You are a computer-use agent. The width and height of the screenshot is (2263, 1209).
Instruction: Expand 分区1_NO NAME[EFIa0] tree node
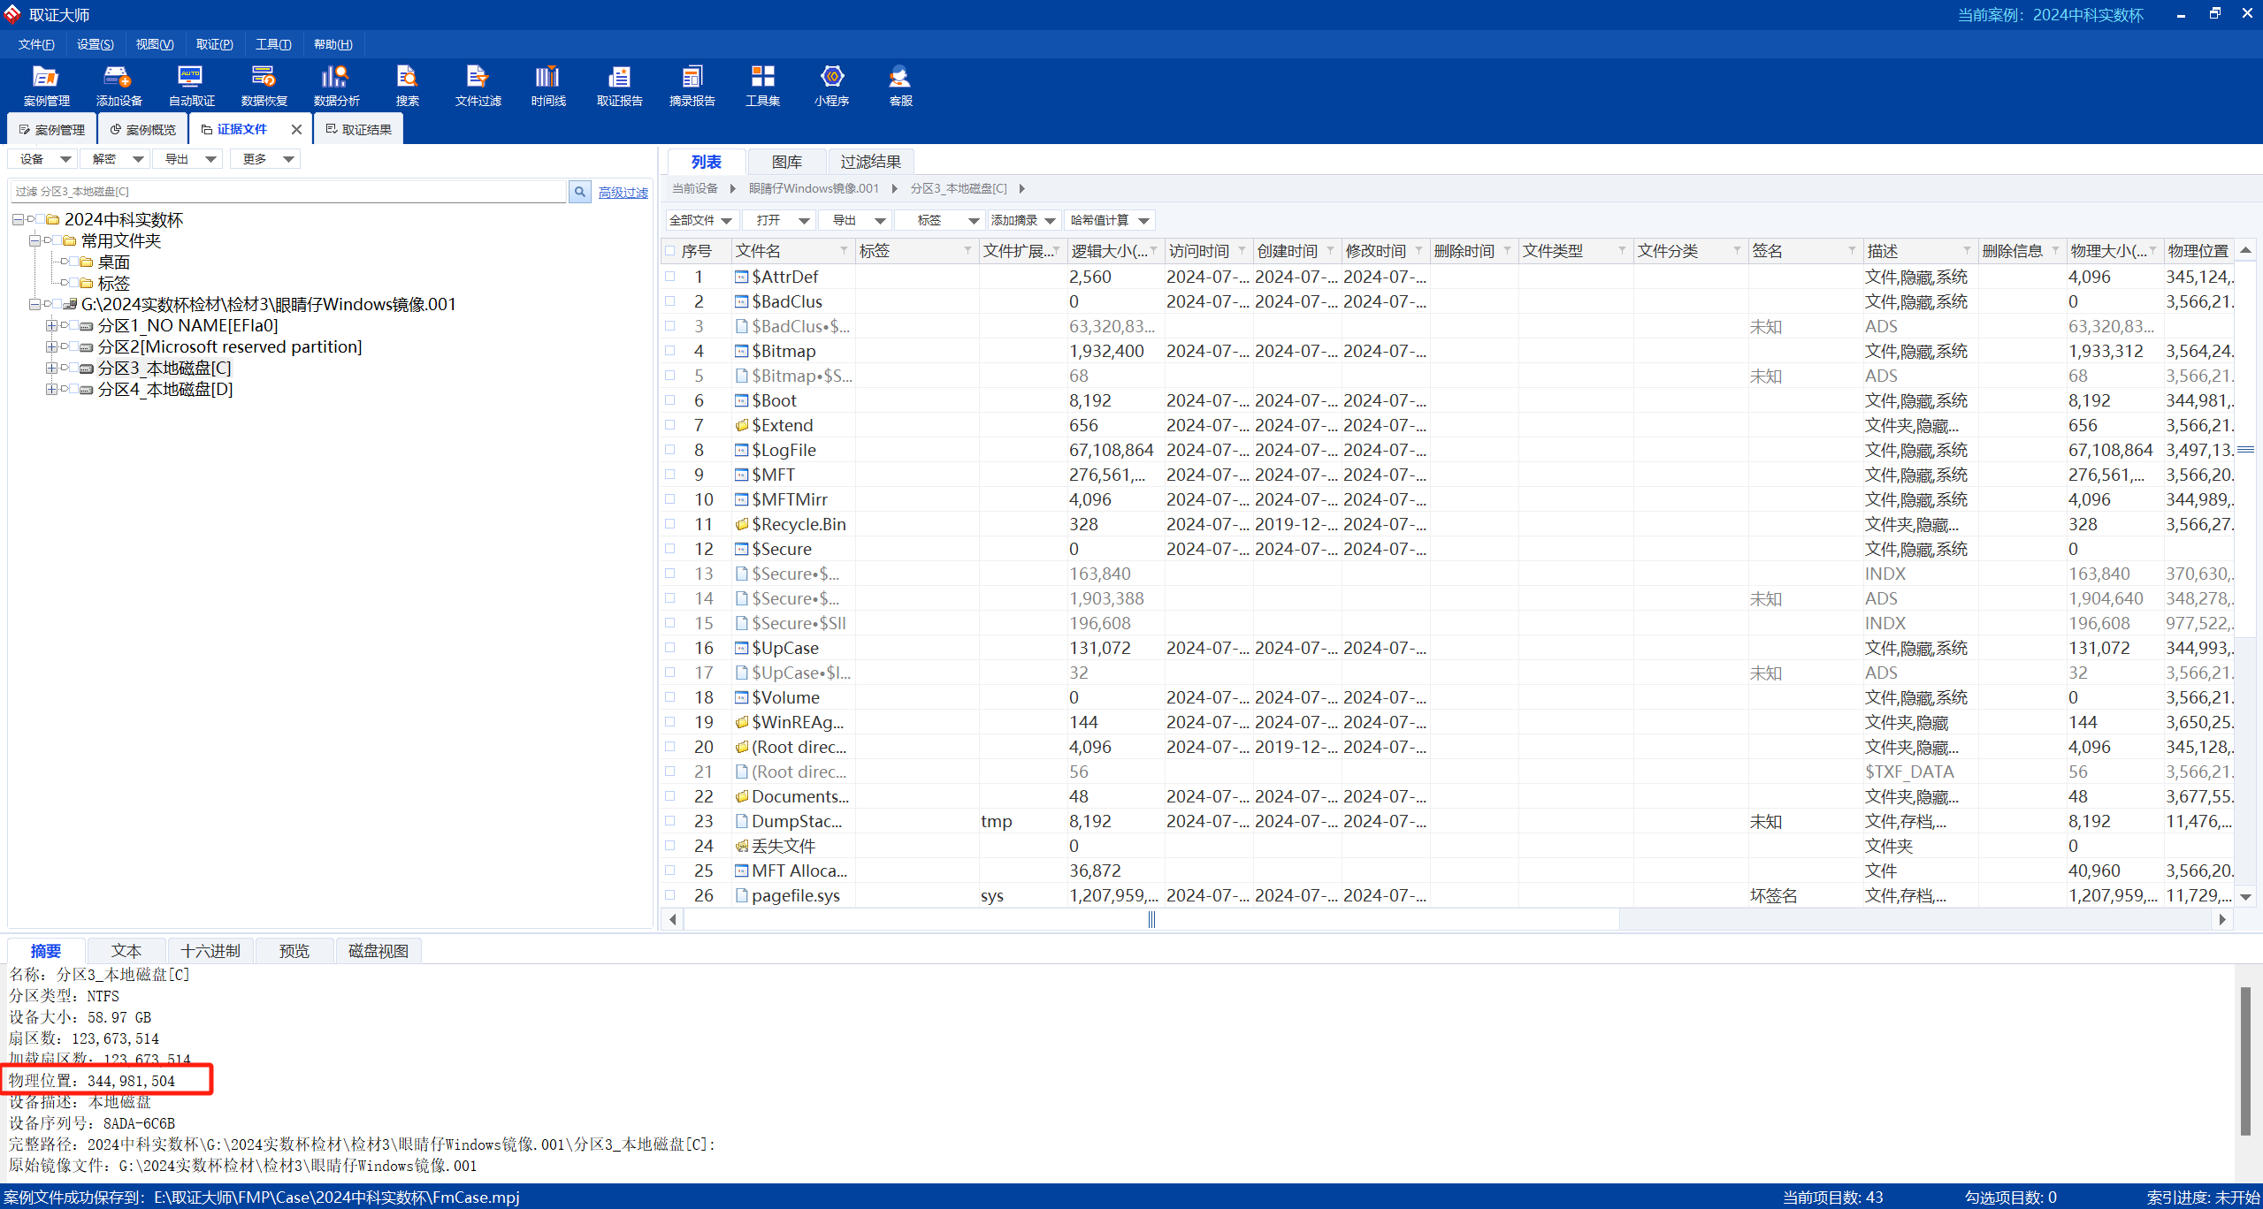pos(51,325)
